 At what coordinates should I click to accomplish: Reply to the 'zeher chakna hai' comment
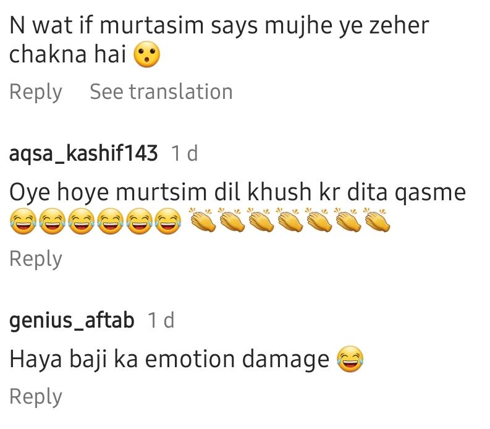click(36, 92)
